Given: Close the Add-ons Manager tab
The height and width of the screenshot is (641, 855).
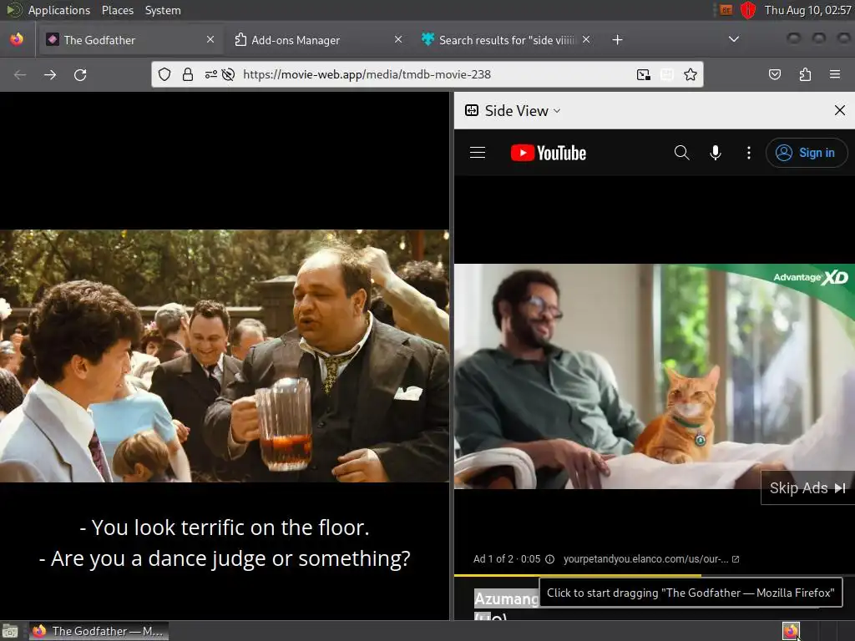Looking at the screenshot, I should [x=398, y=39].
